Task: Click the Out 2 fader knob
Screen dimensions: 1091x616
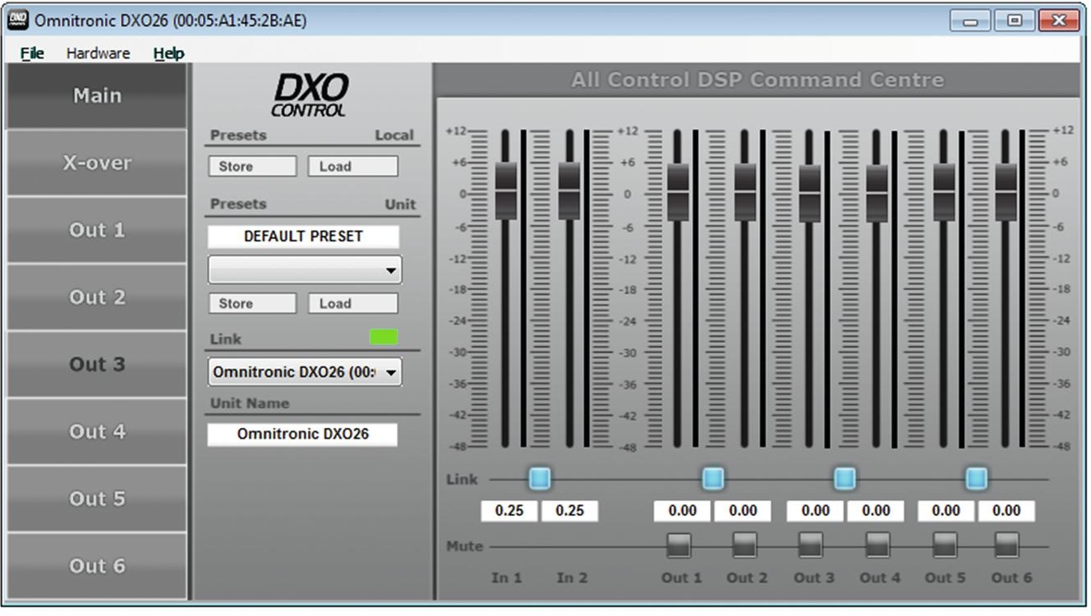Action: click(x=744, y=192)
